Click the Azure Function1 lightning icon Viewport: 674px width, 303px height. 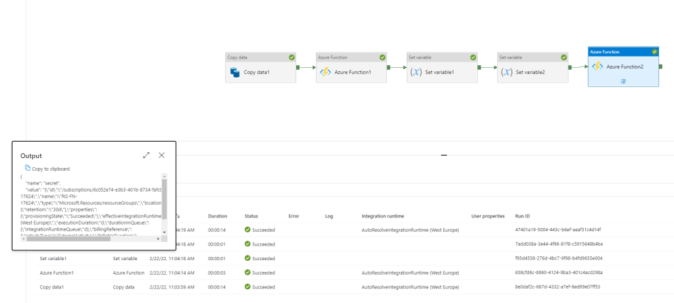coord(325,72)
